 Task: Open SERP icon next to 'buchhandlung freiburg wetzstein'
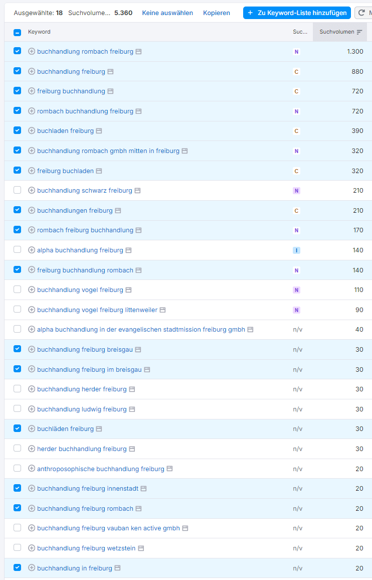[x=141, y=548]
